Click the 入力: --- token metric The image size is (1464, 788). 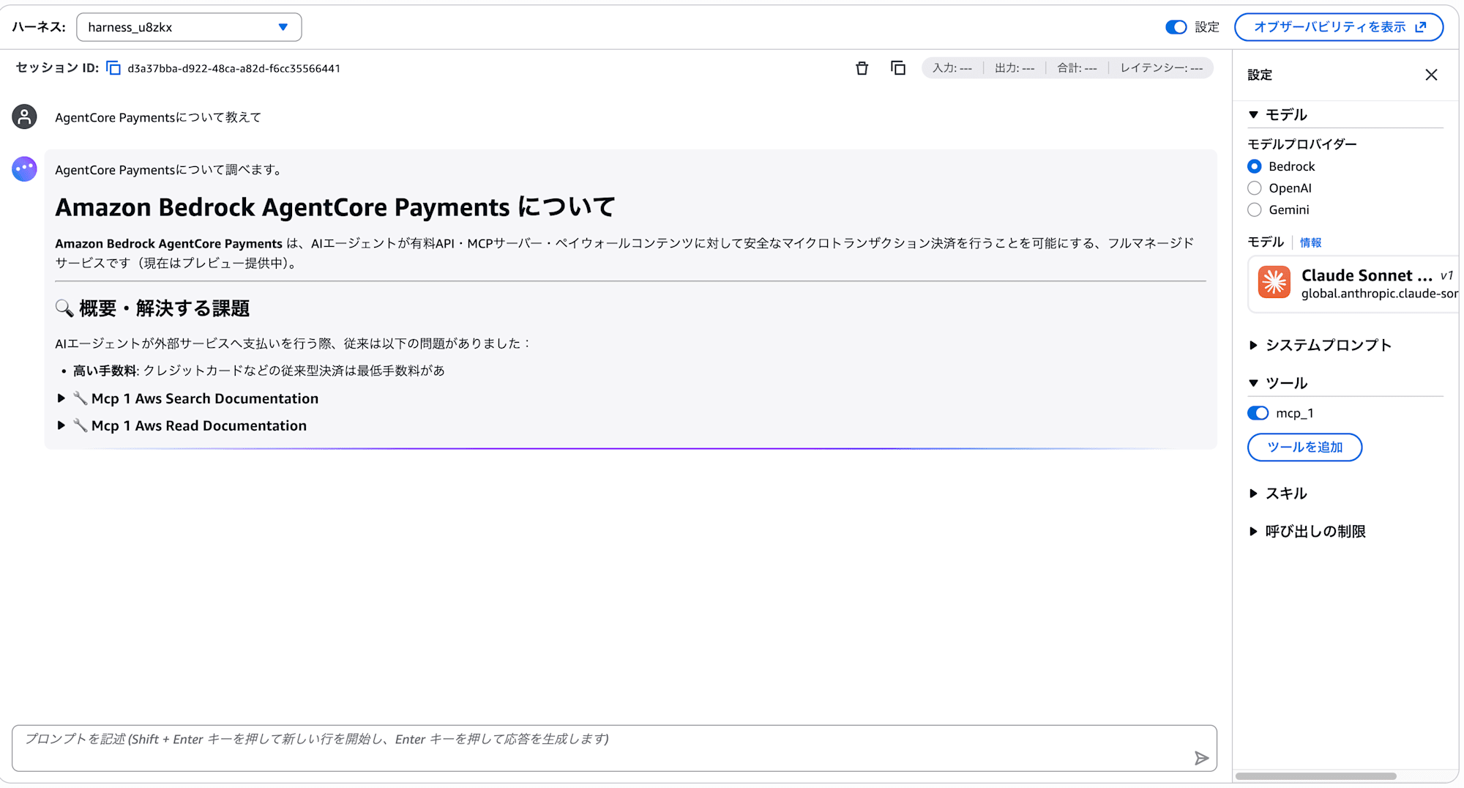pyautogui.click(x=952, y=68)
